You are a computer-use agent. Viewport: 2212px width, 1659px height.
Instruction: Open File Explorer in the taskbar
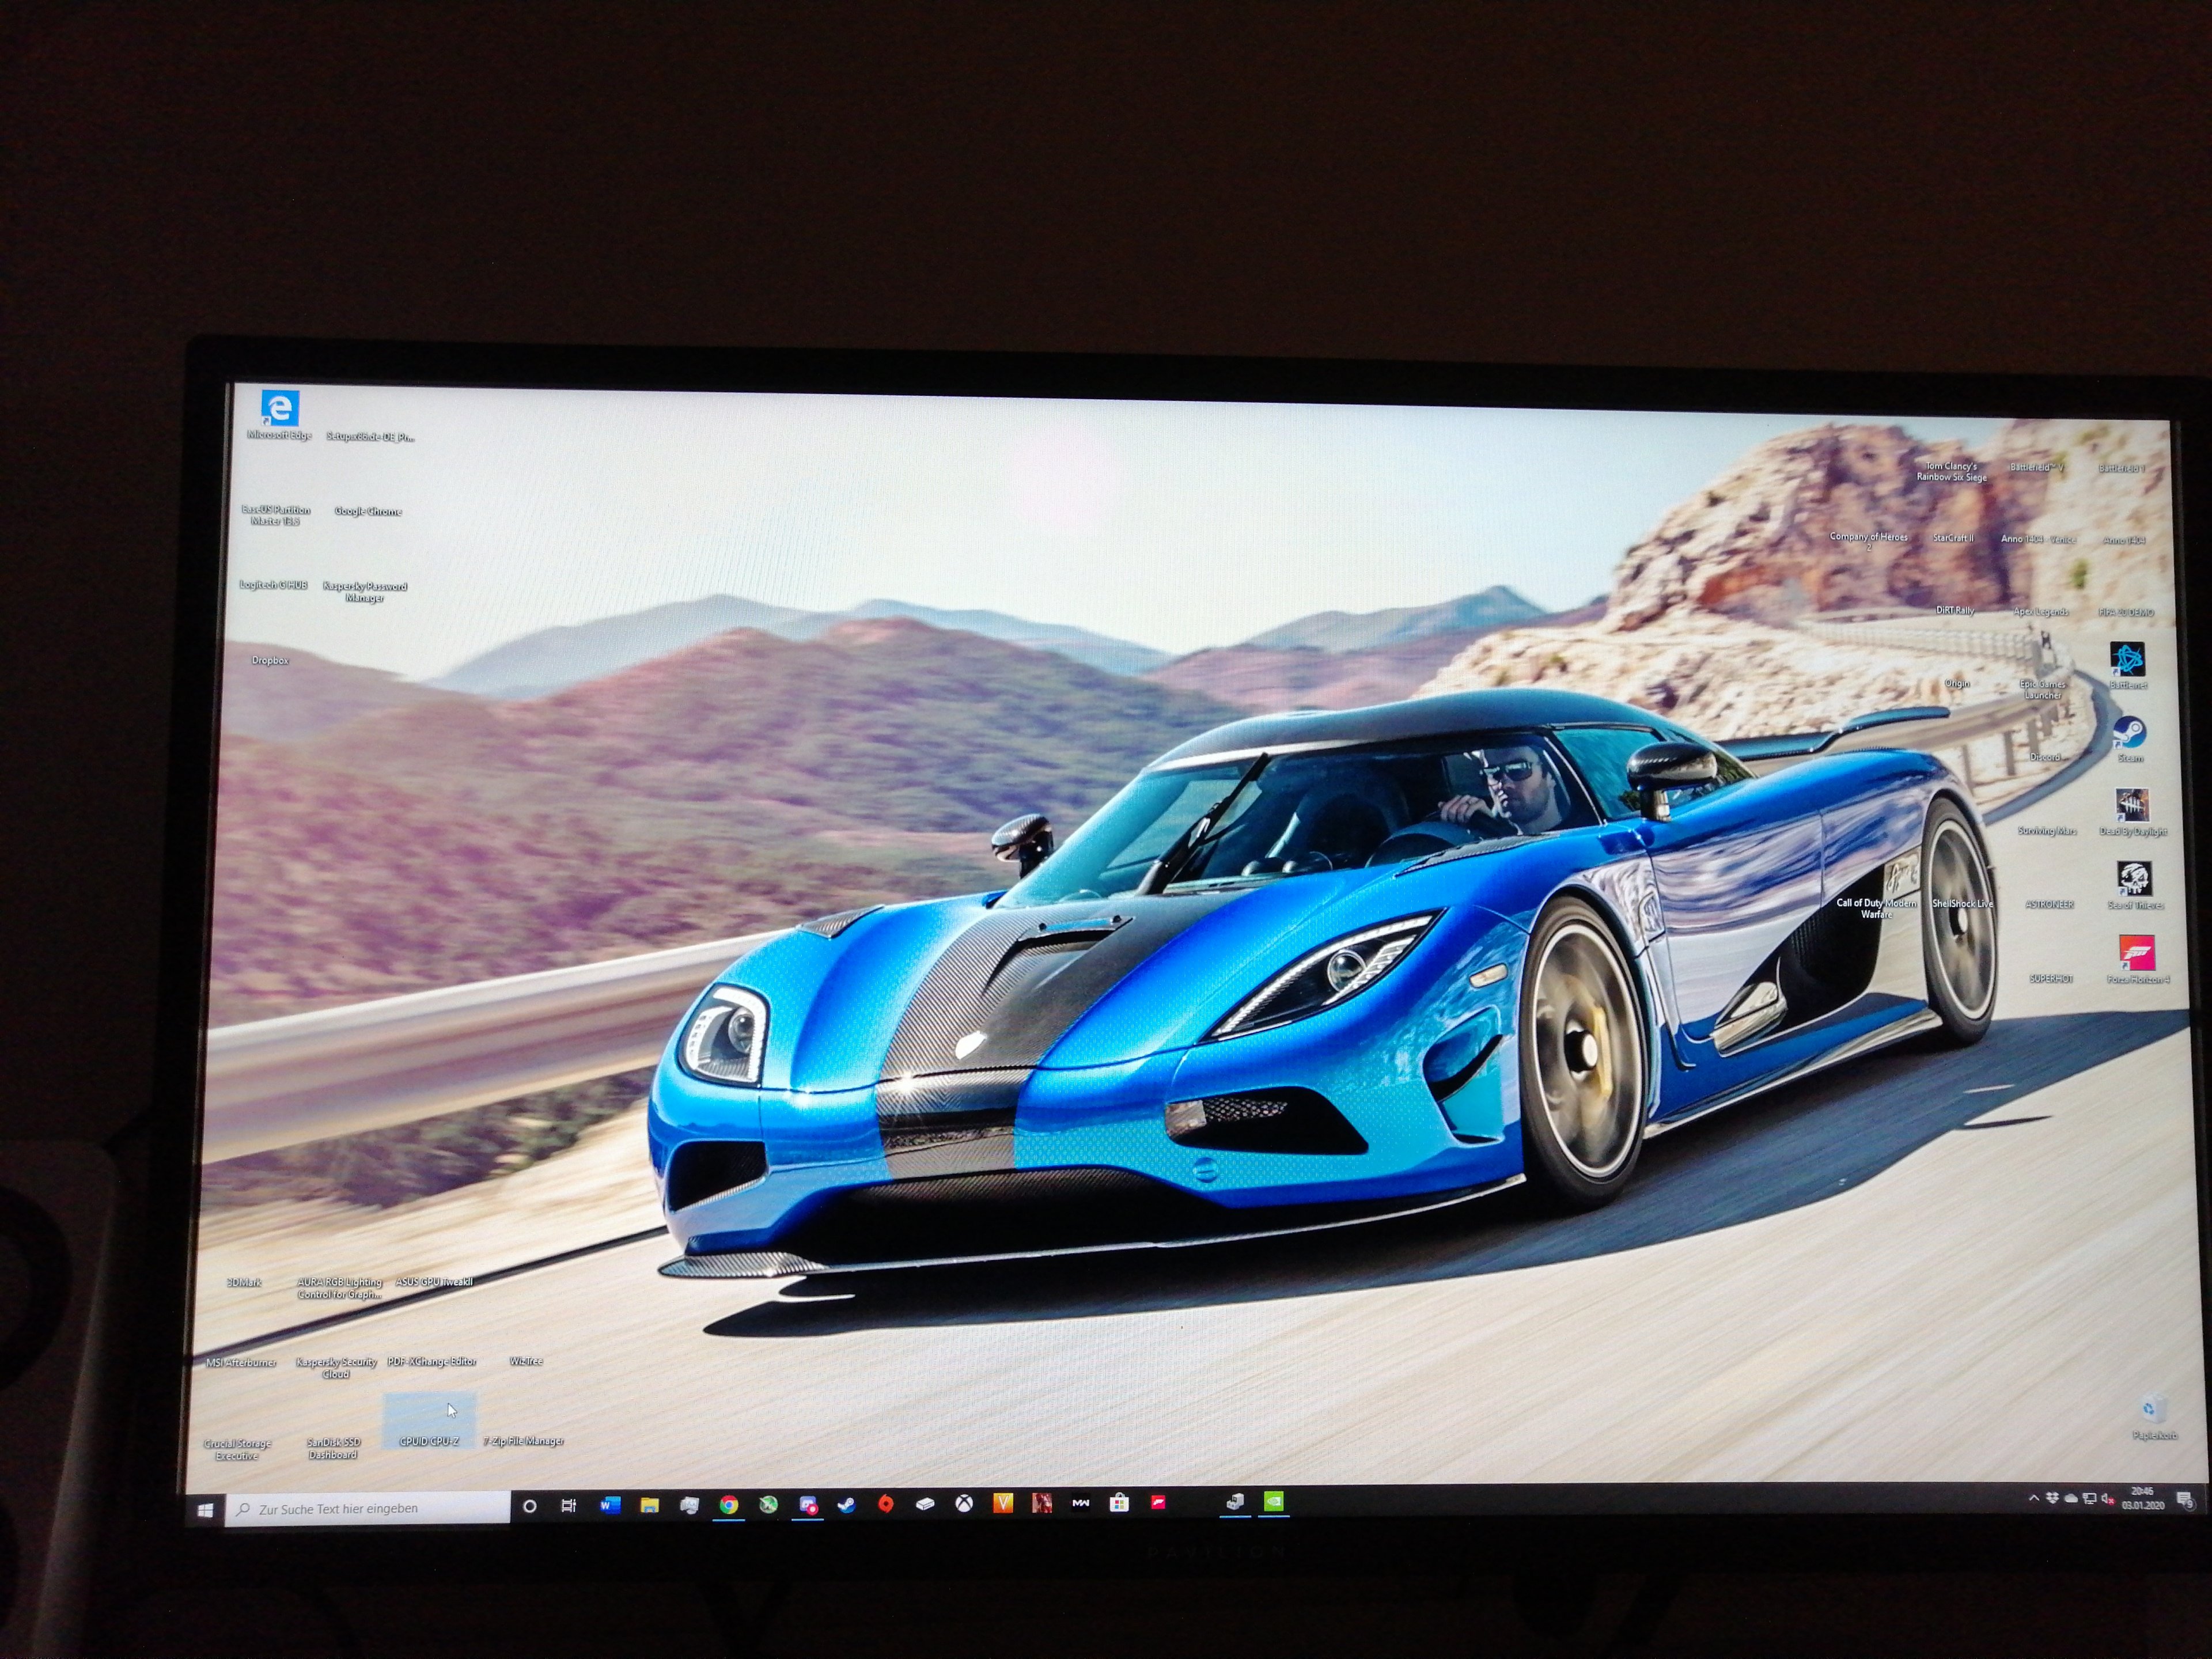(649, 1505)
